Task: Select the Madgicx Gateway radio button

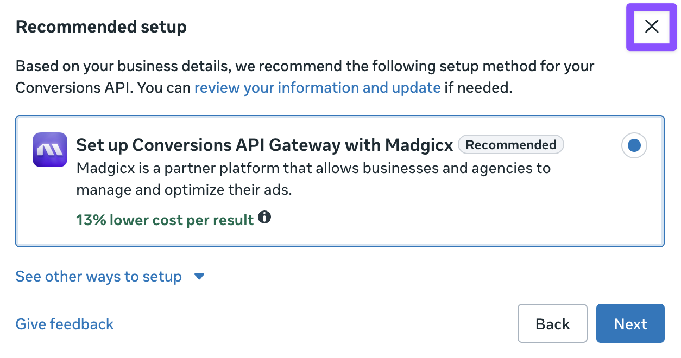Action: click(634, 145)
